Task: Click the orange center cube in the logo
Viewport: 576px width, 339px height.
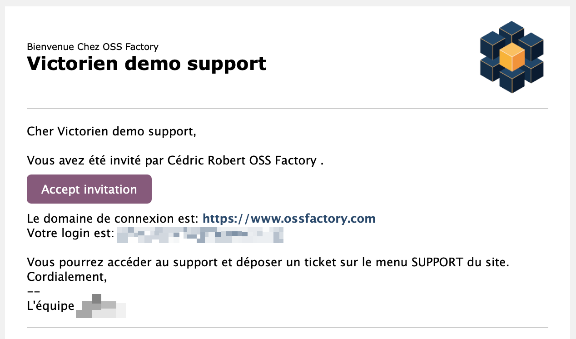Action: click(x=512, y=58)
